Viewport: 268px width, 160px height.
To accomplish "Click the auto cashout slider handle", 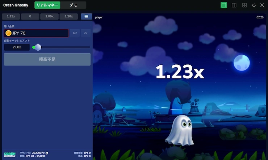I will (38, 47).
